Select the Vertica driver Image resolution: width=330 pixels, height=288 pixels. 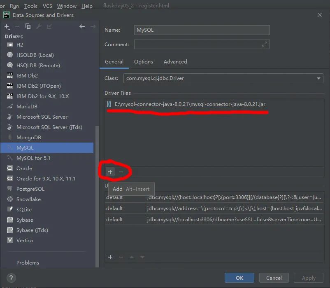point(47,241)
